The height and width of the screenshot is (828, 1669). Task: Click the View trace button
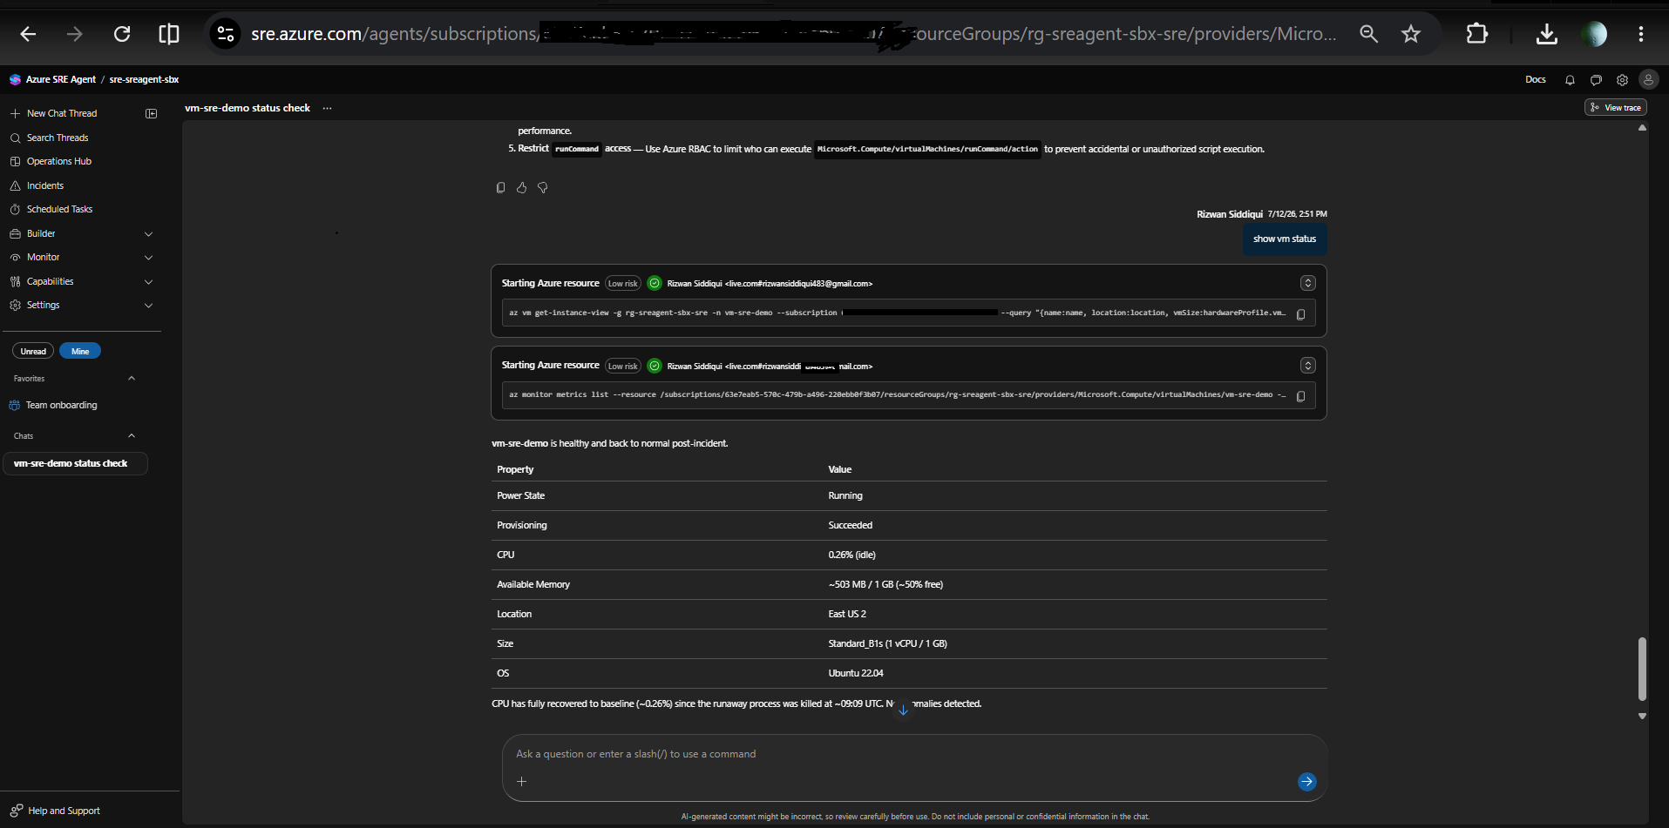coord(1615,108)
